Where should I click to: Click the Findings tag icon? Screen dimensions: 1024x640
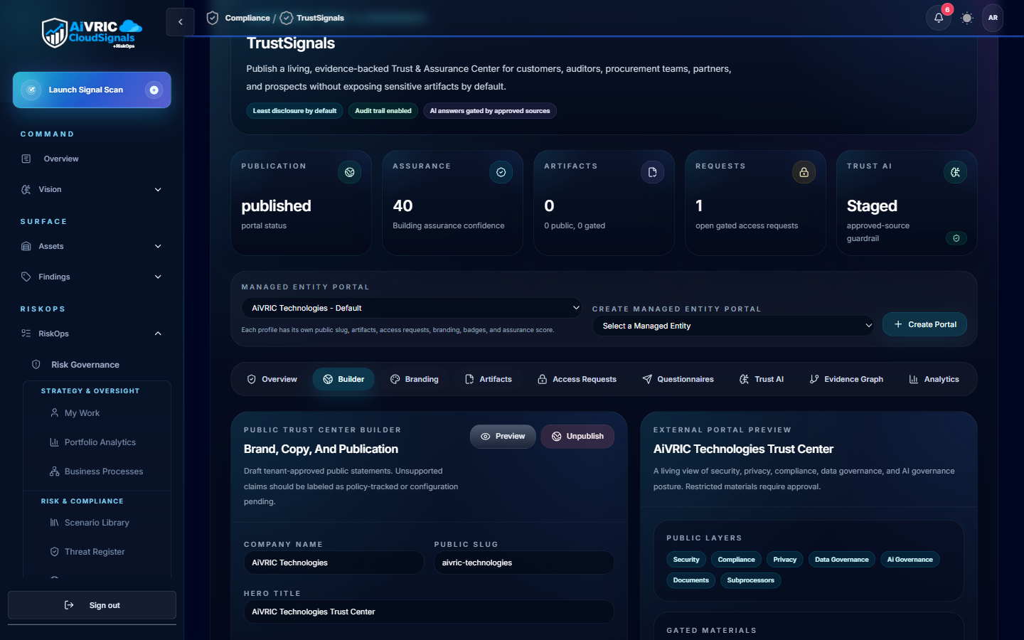click(x=26, y=277)
